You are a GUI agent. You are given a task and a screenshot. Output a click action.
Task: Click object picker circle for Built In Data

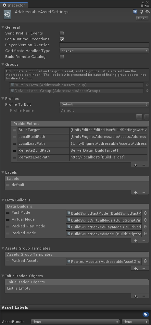point(147,85)
